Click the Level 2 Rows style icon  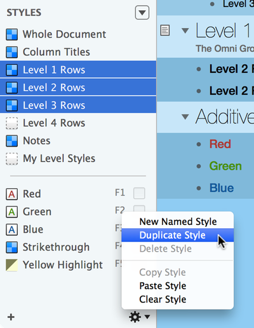12,88
